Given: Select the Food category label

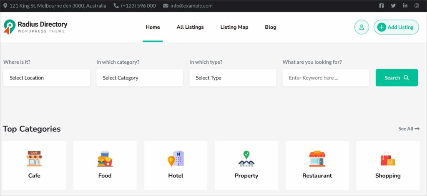Looking at the screenshot, I should (105, 176).
